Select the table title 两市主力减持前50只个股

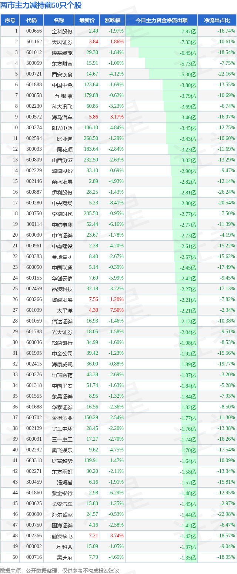point(41,5)
